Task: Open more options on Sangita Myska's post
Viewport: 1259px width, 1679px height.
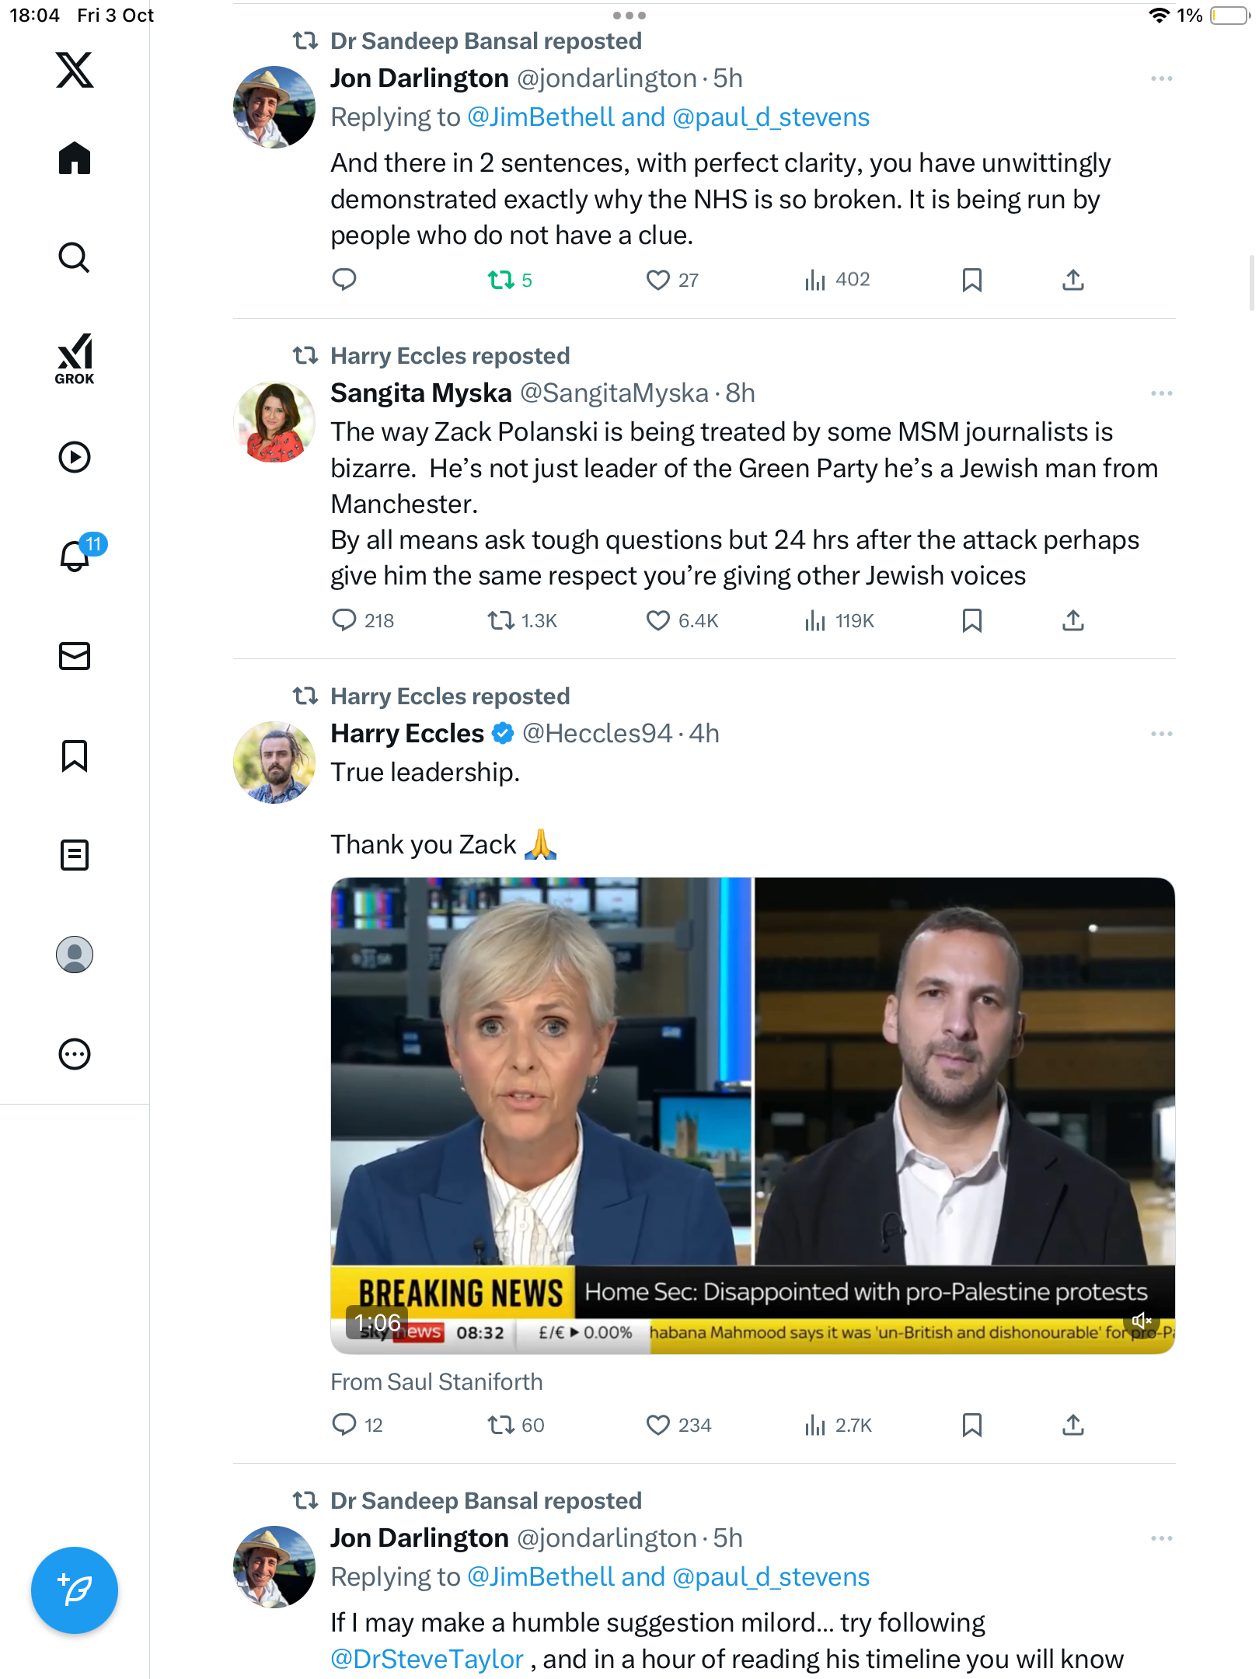Action: [x=1161, y=393]
